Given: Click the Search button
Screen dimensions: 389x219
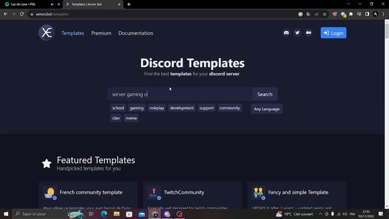Looking at the screenshot, I should (265, 94).
